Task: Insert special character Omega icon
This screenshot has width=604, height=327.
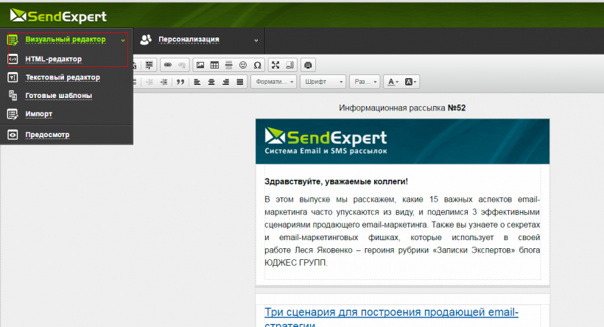Action: pyautogui.click(x=257, y=65)
